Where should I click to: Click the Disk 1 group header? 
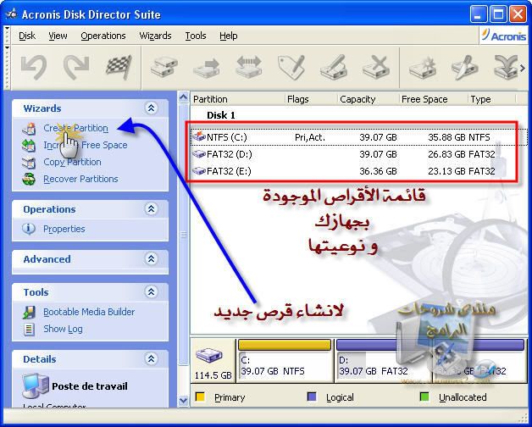(221, 115)
